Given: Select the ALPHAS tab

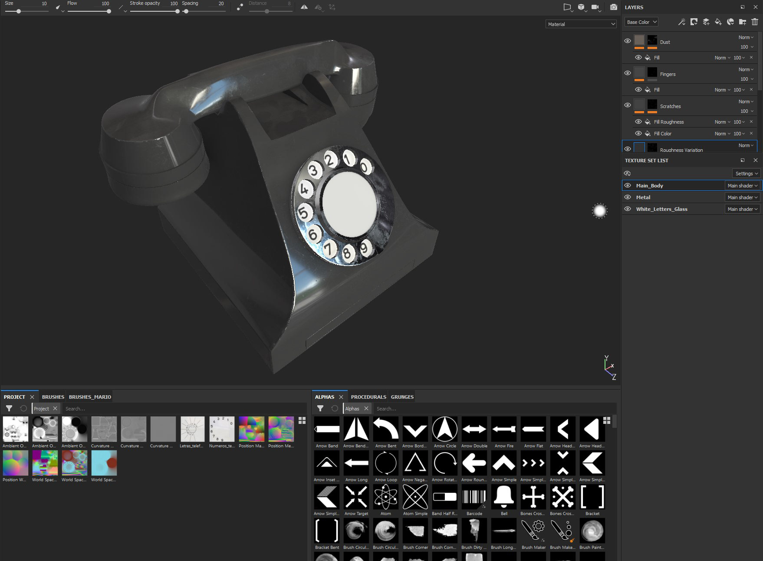Looking at the screenshot, I should [325, 397].
